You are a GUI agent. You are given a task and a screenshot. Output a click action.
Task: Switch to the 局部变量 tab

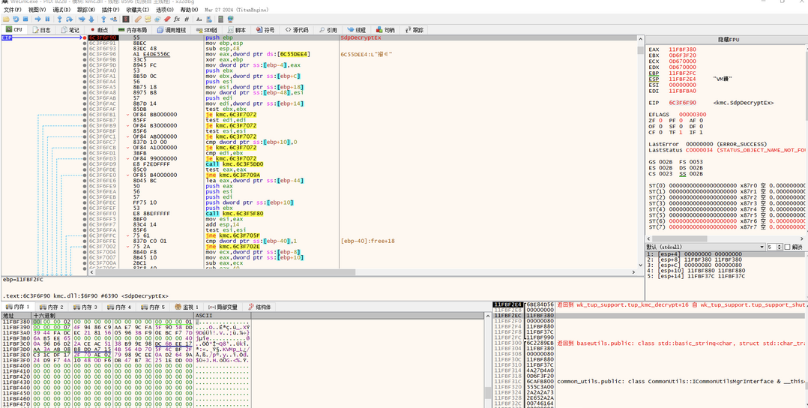223,307
